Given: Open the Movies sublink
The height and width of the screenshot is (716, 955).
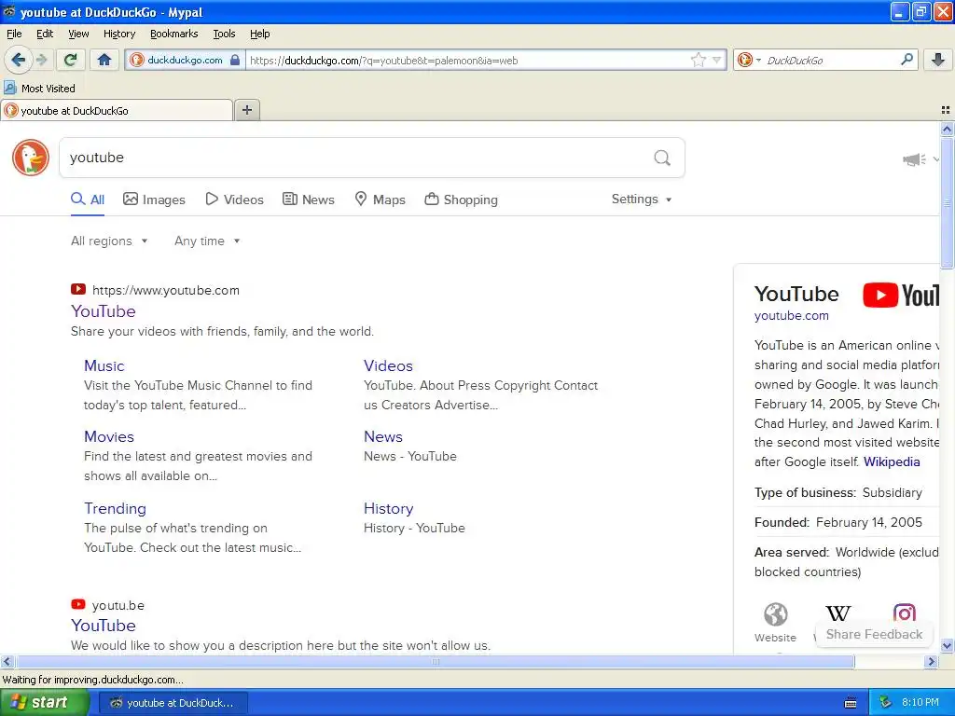Looking at the screenshot, I should point(109,436).
